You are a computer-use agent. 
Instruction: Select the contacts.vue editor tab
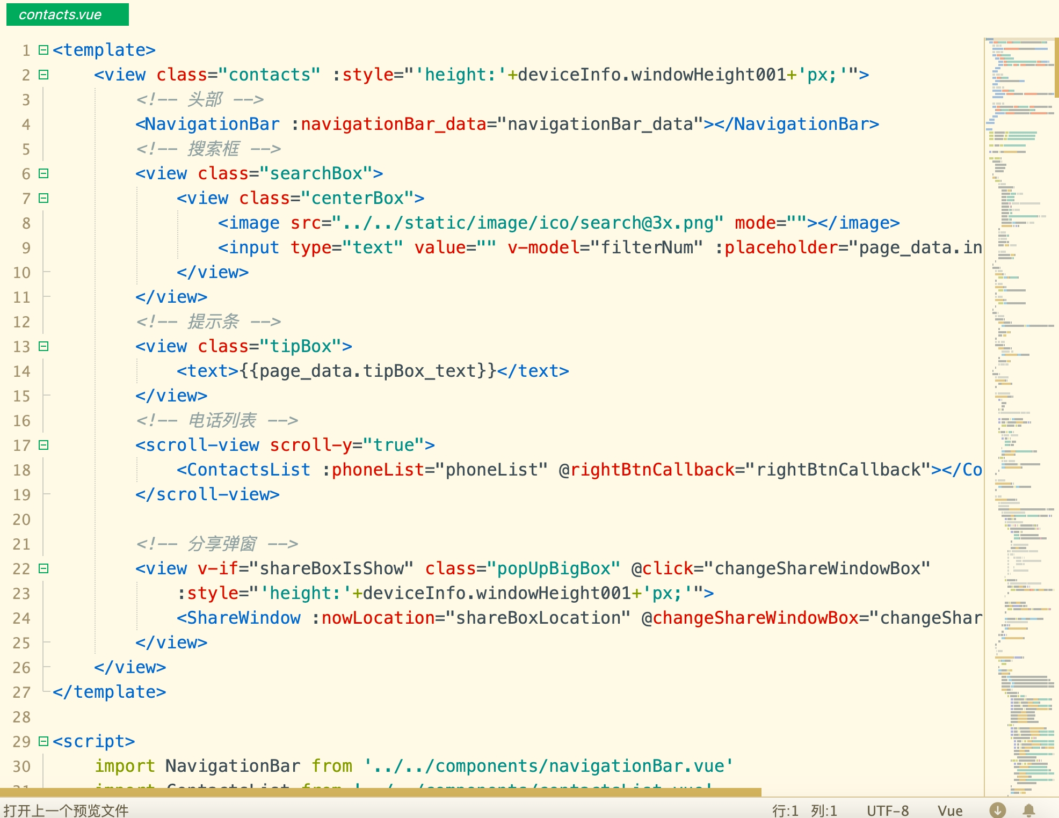pyautogui.click(x=67, y=14)
